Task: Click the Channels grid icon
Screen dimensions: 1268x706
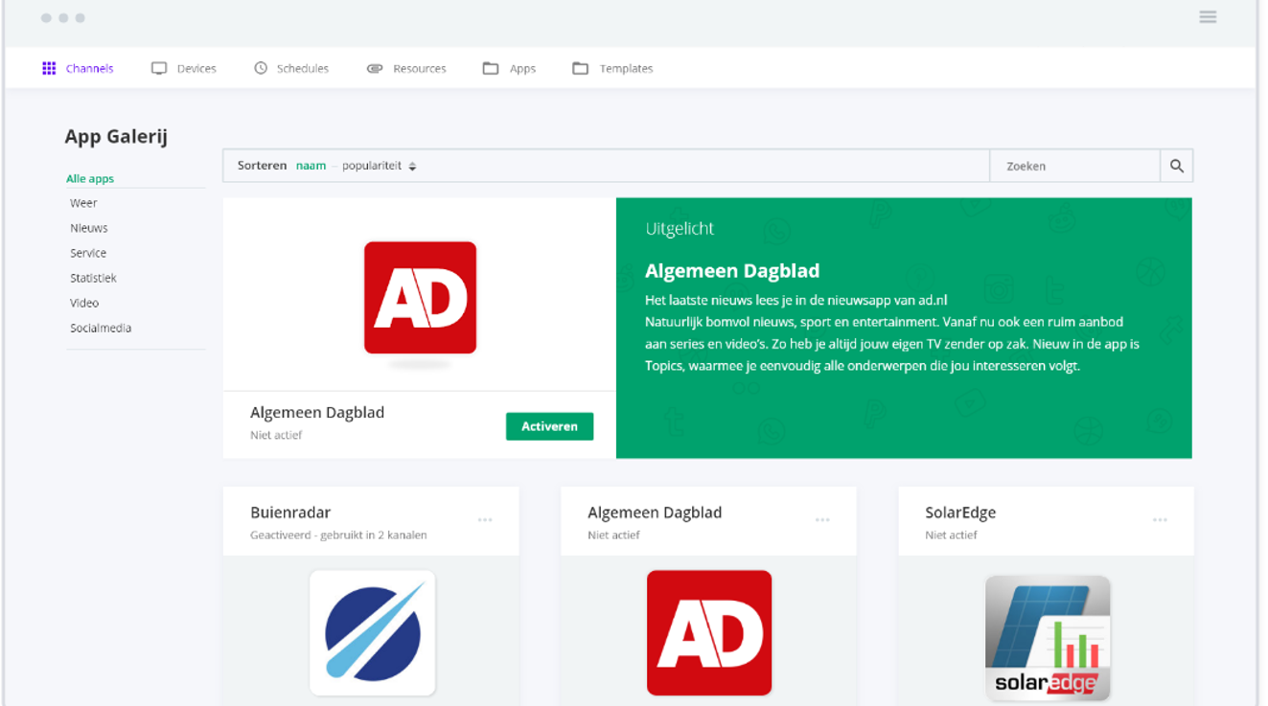Action: (49, 68)
